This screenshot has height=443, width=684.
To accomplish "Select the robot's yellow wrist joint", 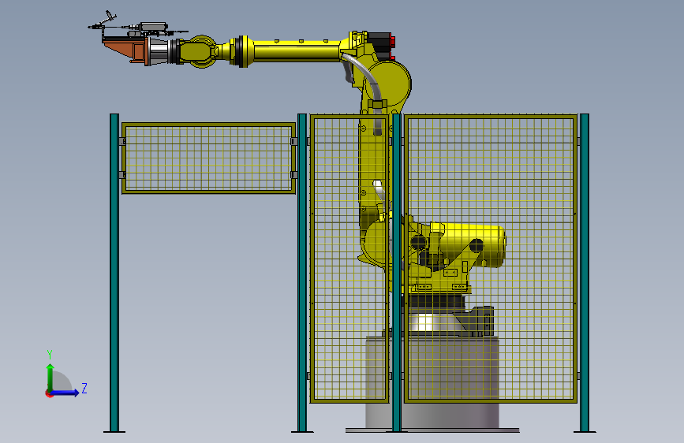I will click(199, 51).
